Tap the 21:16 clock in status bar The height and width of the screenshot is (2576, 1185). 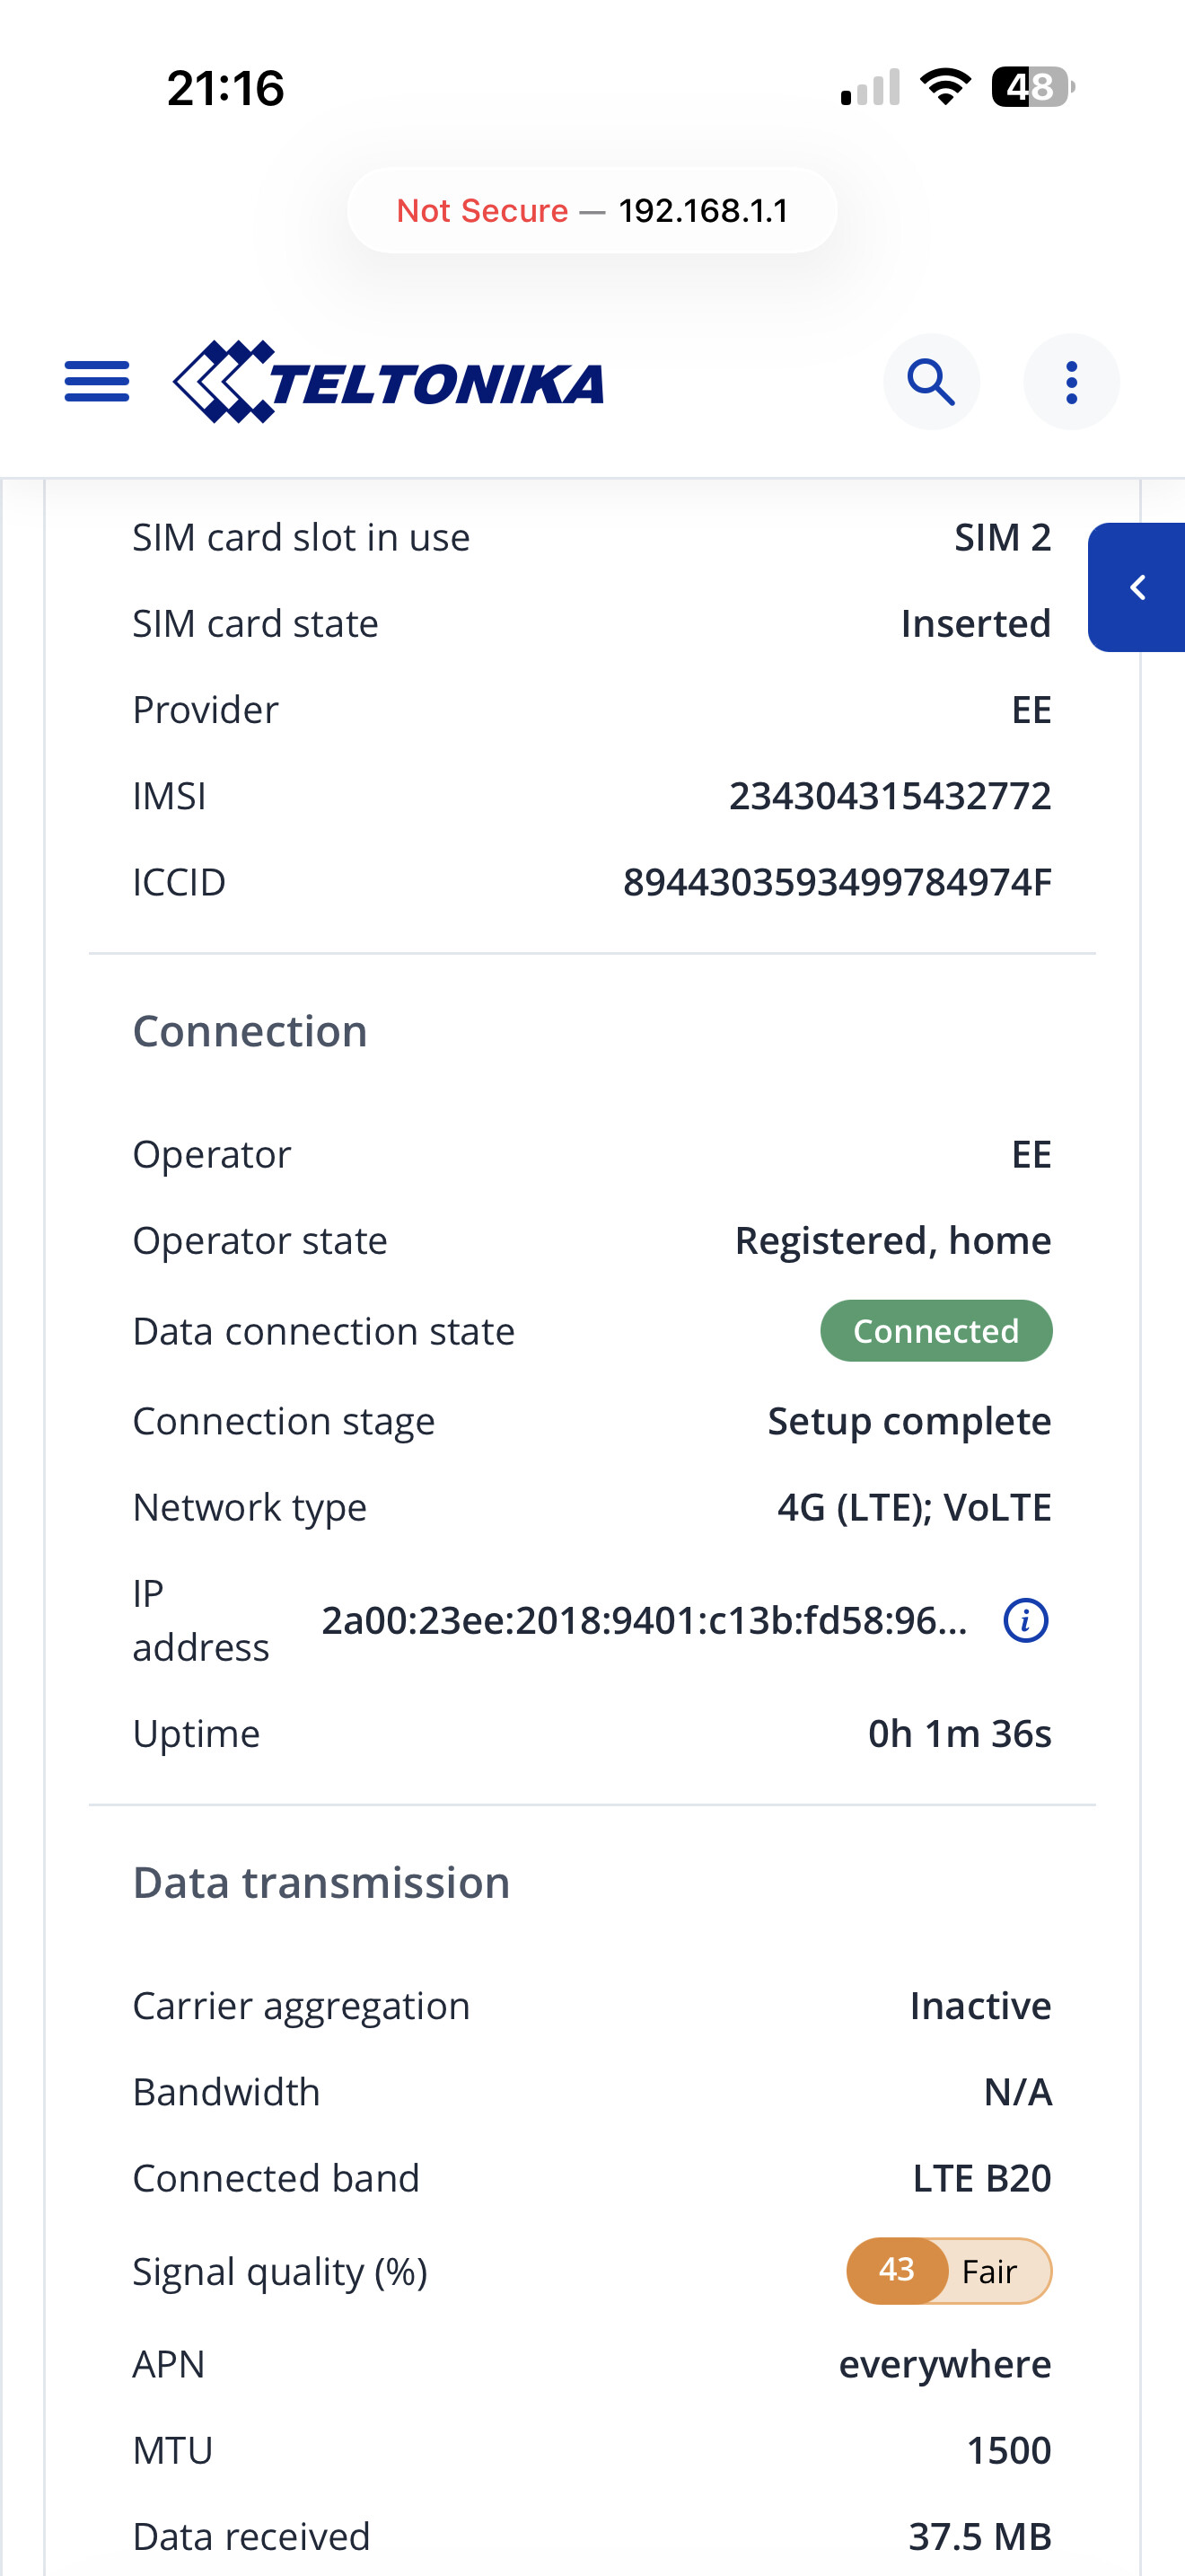pos(226,88)
